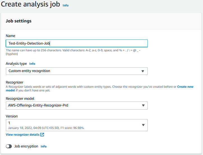Click the Analysis type label text
Image resolution: width=203 pixels, height=155 pixels.
[x=17, y=64]
